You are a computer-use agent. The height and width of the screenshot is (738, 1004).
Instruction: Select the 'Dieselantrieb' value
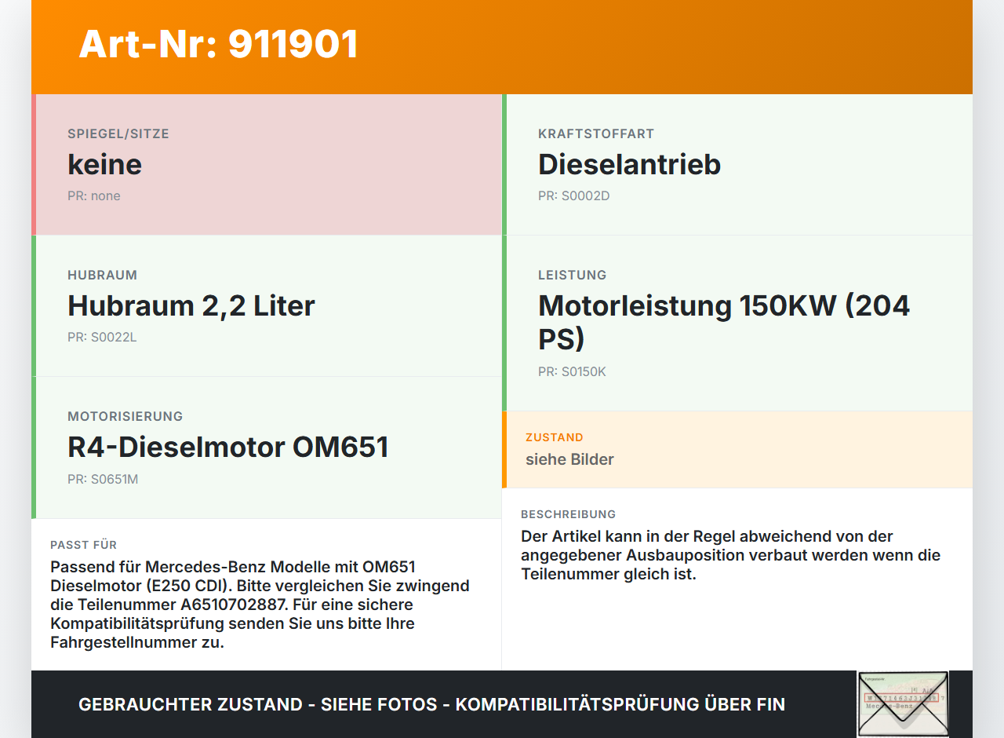[629, 164]
